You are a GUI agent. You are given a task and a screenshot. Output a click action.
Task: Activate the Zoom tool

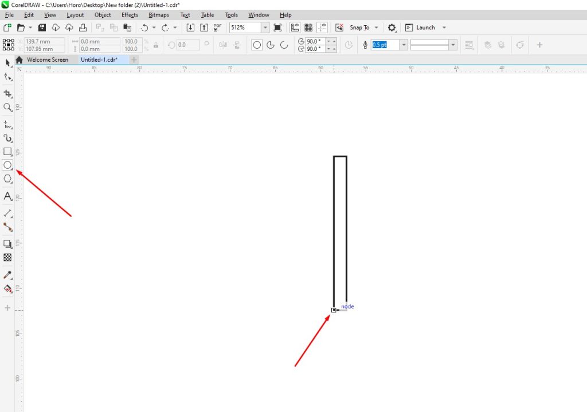point(8,108)
